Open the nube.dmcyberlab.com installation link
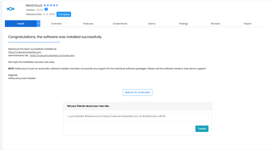This screenshot has height=150, width=273. click(x=25, y=52)
